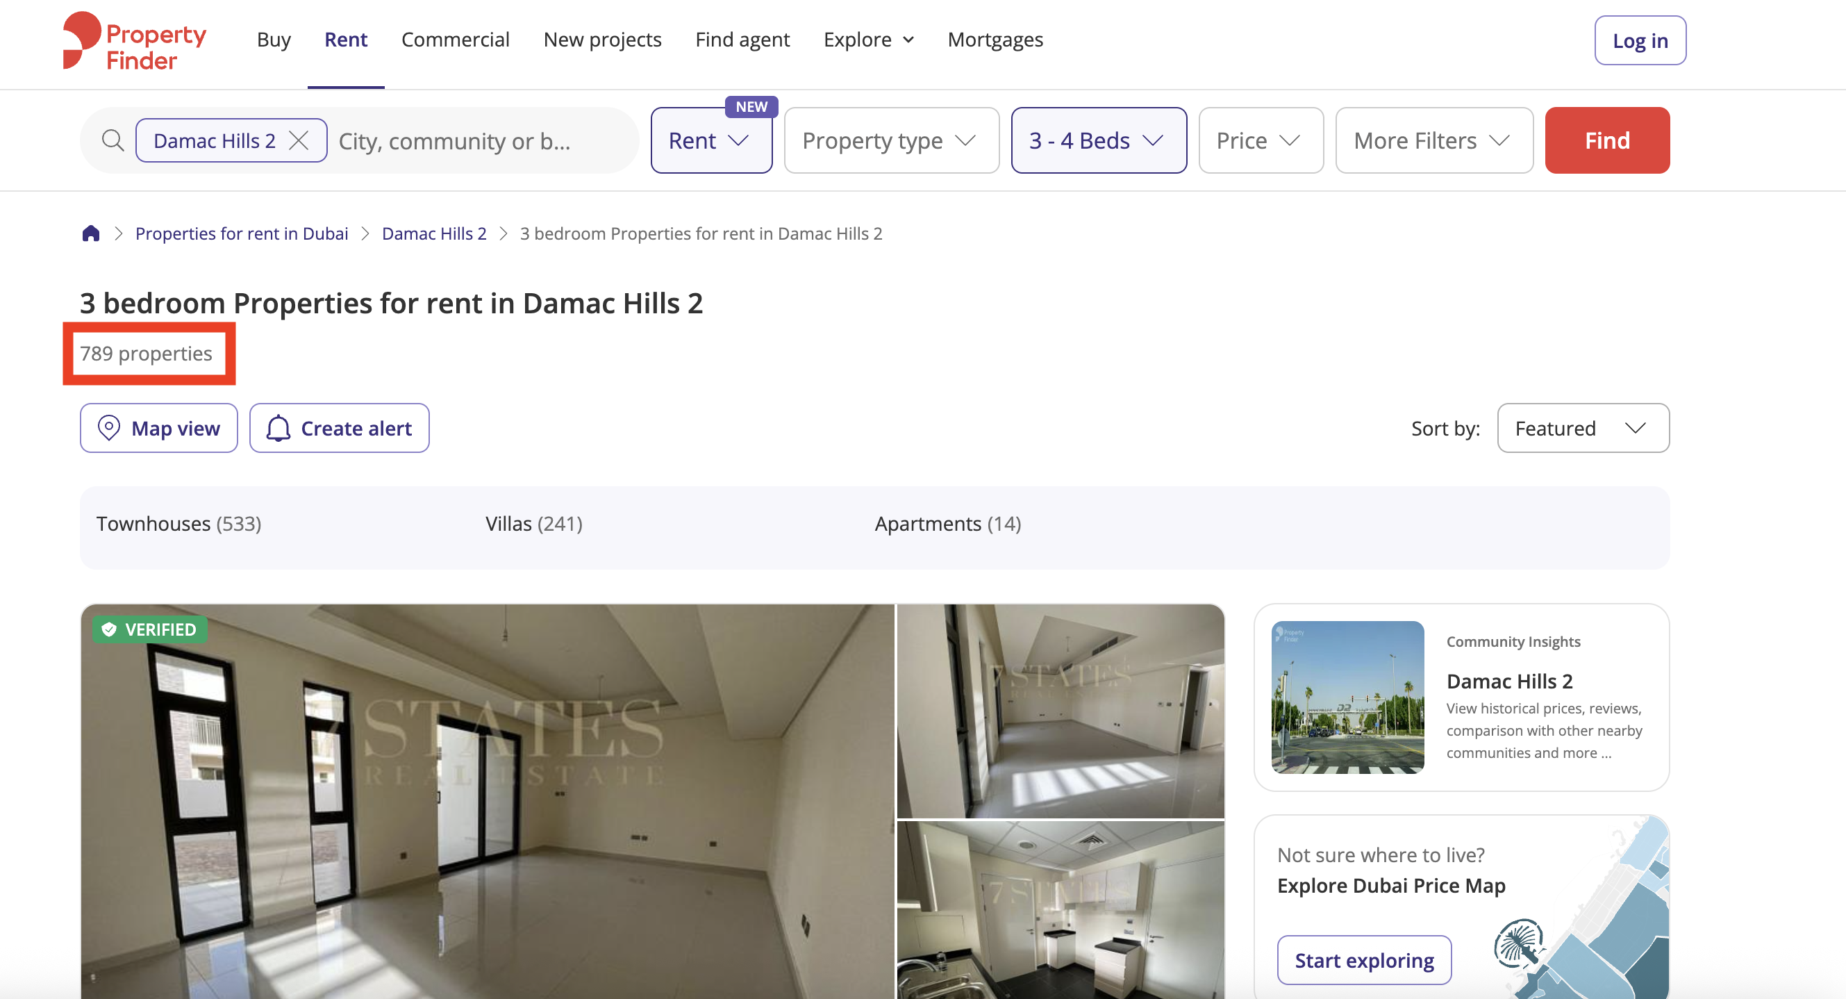Click the Verified badge on listing

pyautogui.click(x=150, y=629)
